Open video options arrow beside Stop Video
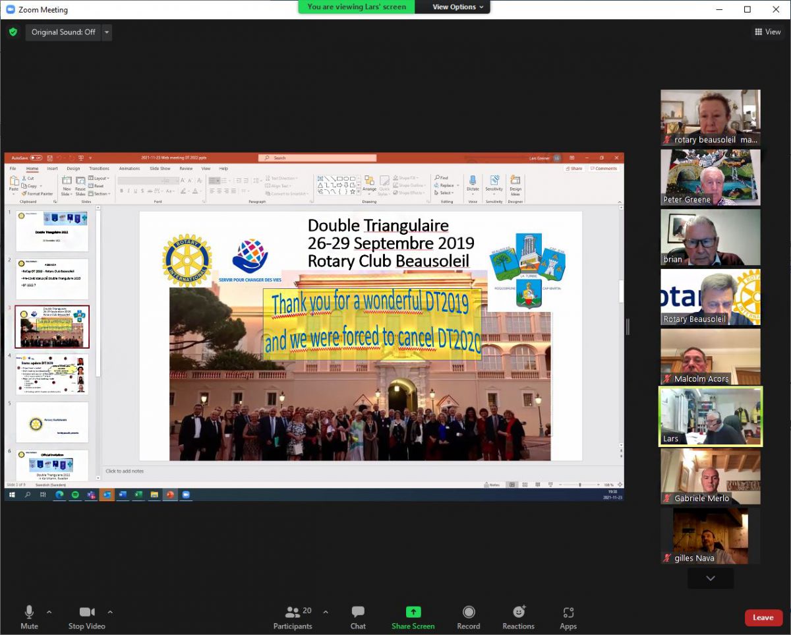The image size is (791, 635). pyautogui.click(x=110, y=612)
